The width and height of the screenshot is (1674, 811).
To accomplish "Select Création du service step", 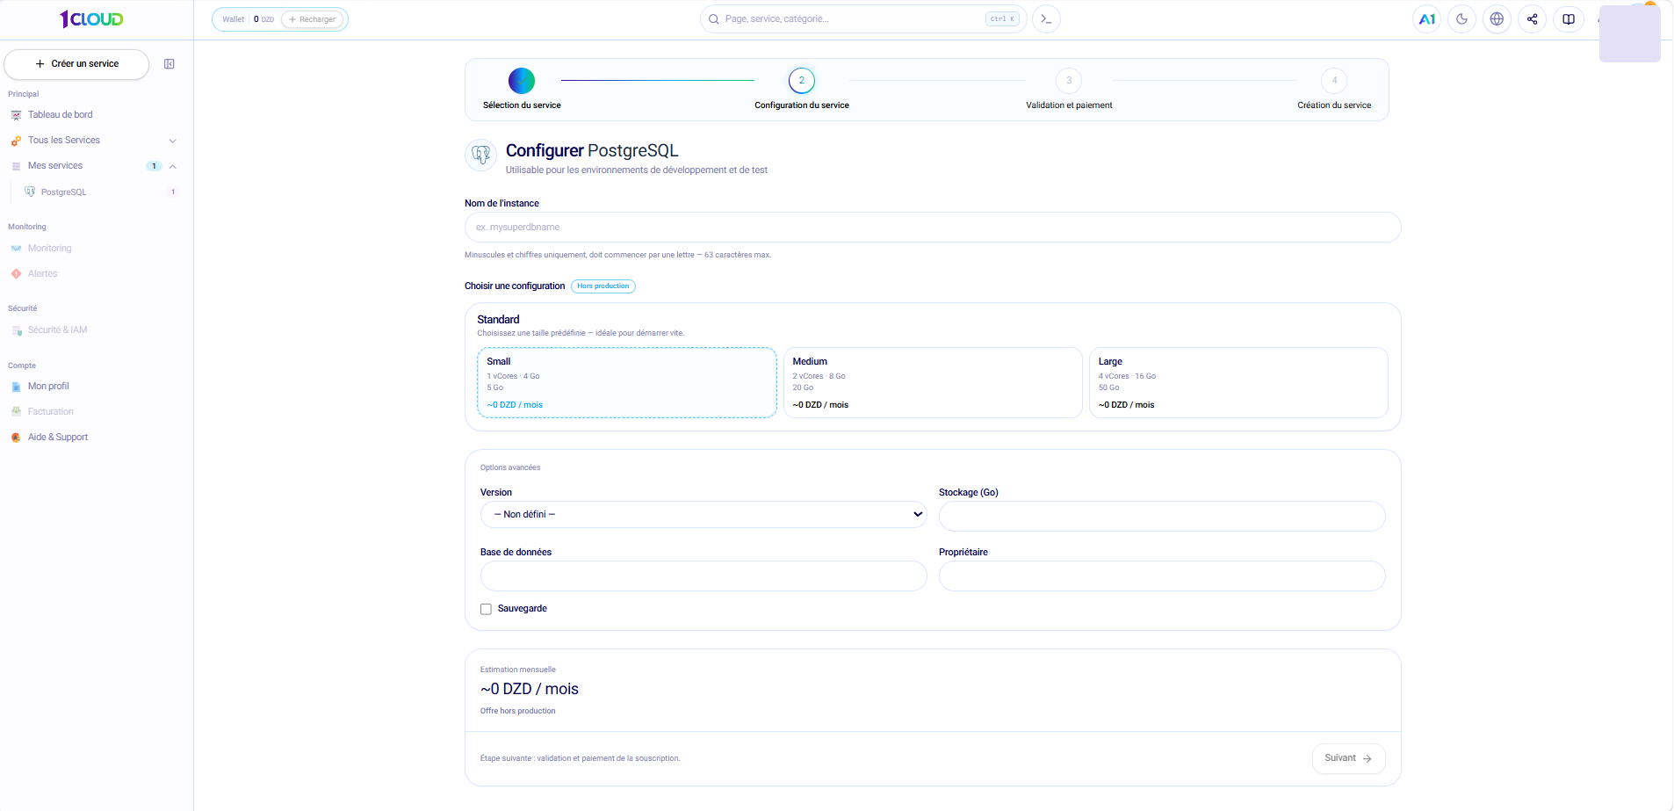I will [x=1334, y=89].
